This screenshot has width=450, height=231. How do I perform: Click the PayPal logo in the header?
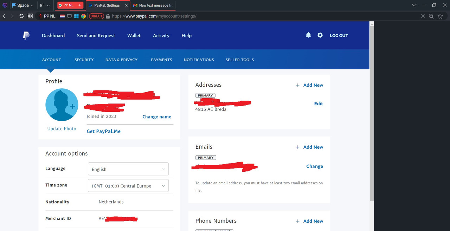(26, 35)
